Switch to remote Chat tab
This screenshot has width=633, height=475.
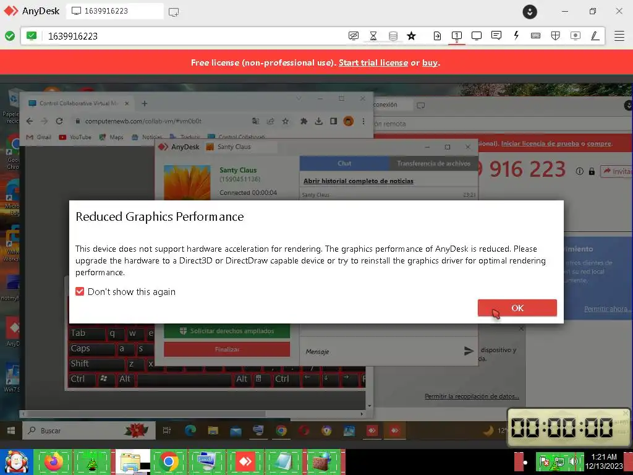[x=344, y=163]
